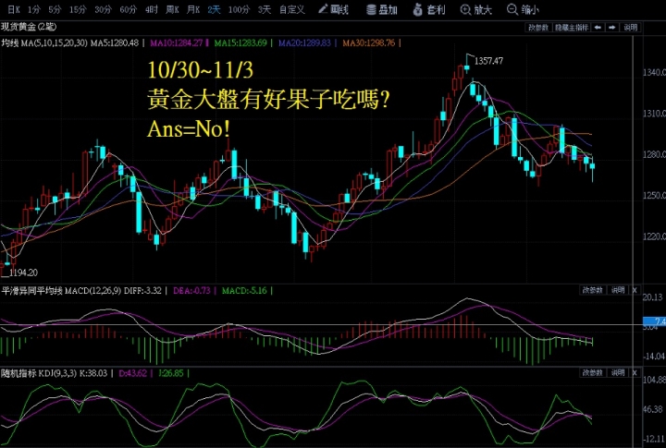
Task: Zoom in with the 放大 magnifier
Action: click(x=477, y=9)
